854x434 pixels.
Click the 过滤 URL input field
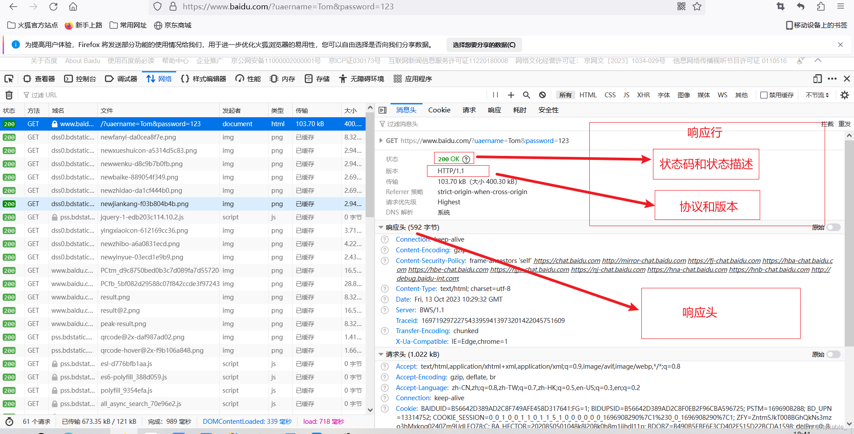254,95
